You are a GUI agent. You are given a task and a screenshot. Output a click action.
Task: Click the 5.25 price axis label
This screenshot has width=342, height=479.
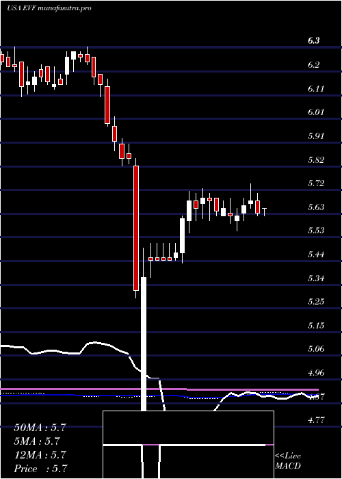316,302
